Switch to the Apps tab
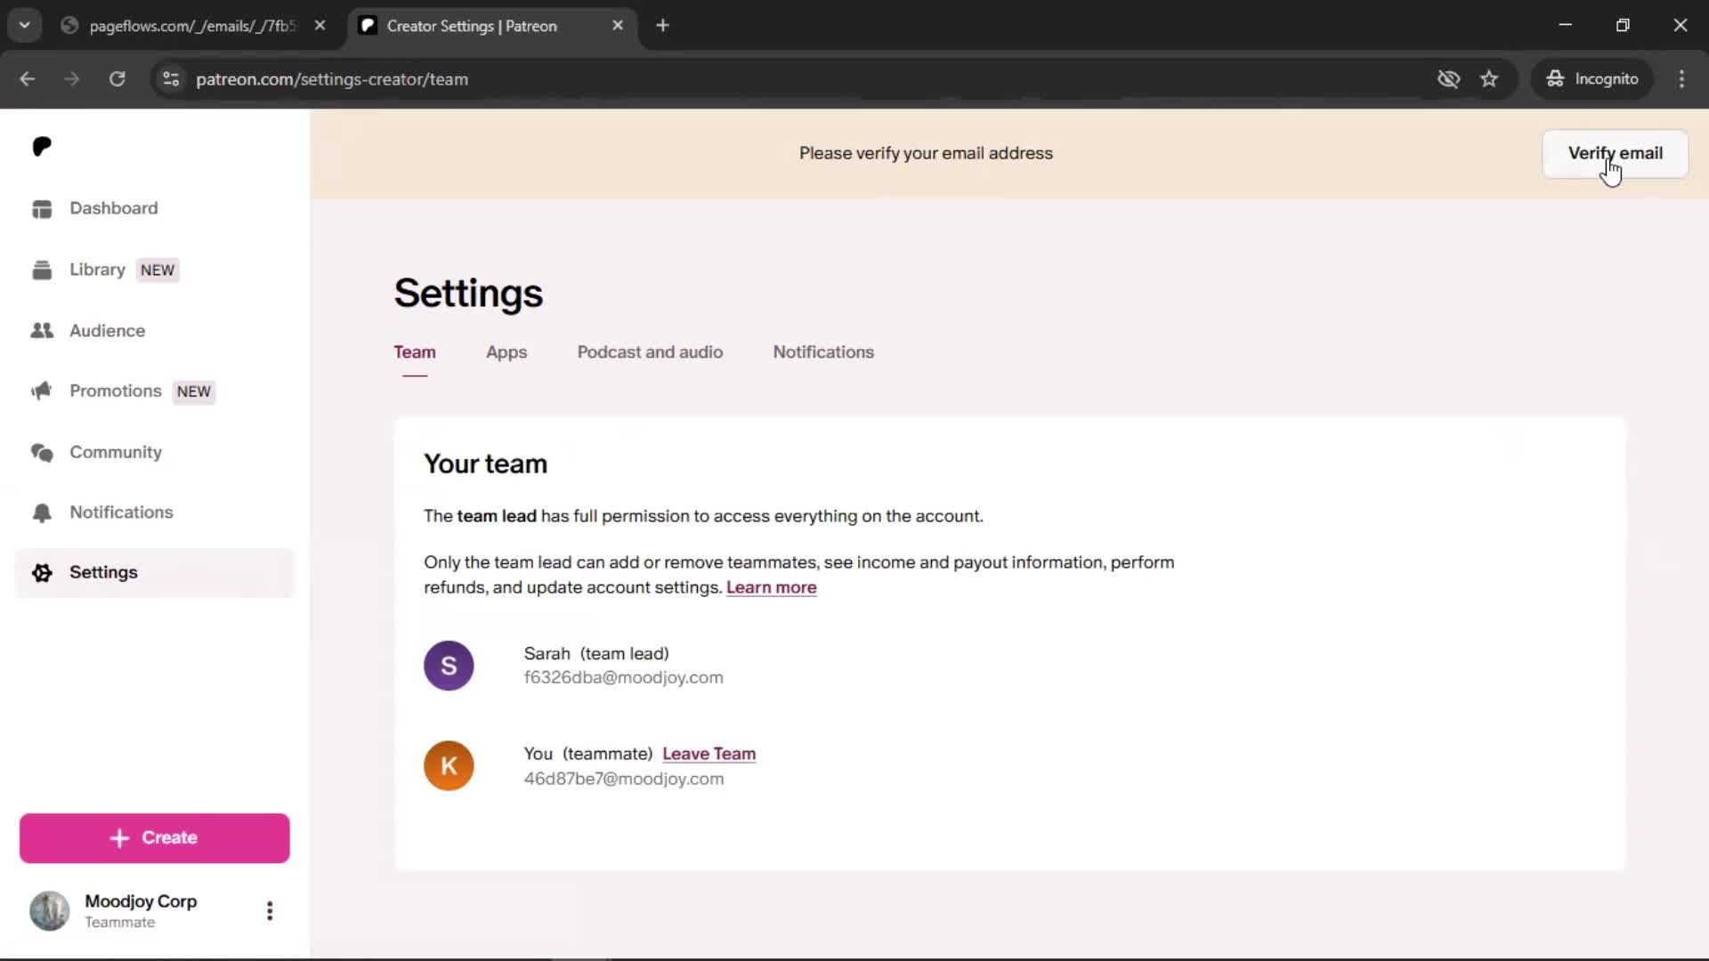 tap(506, 352)
